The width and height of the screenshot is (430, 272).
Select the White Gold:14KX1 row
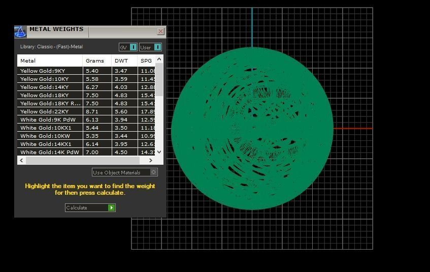[86, 144]
